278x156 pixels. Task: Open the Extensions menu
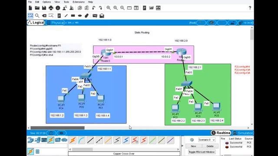(x=79, y=2)
